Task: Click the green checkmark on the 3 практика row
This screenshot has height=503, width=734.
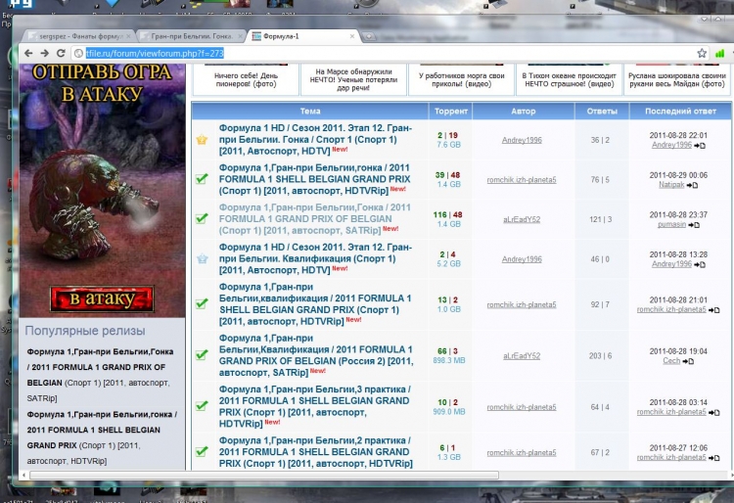Action: [202, 406]
